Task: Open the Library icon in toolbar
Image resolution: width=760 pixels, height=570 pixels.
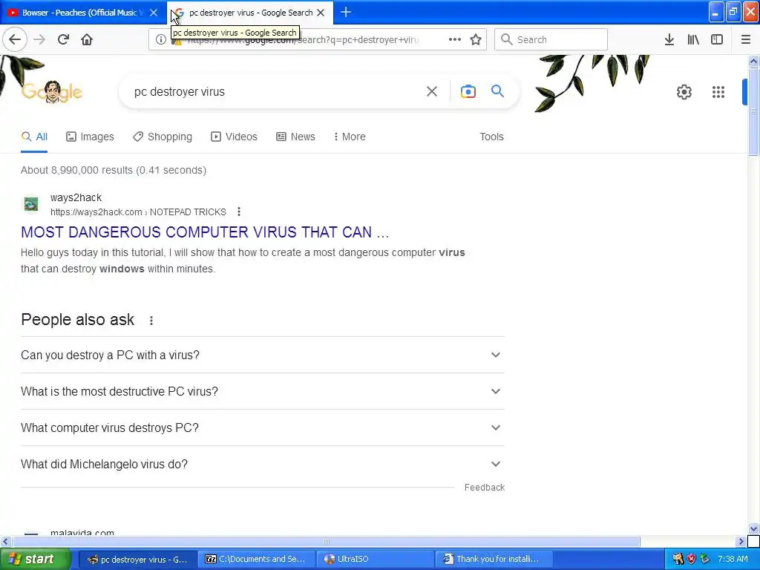Action: click(693, 39)
